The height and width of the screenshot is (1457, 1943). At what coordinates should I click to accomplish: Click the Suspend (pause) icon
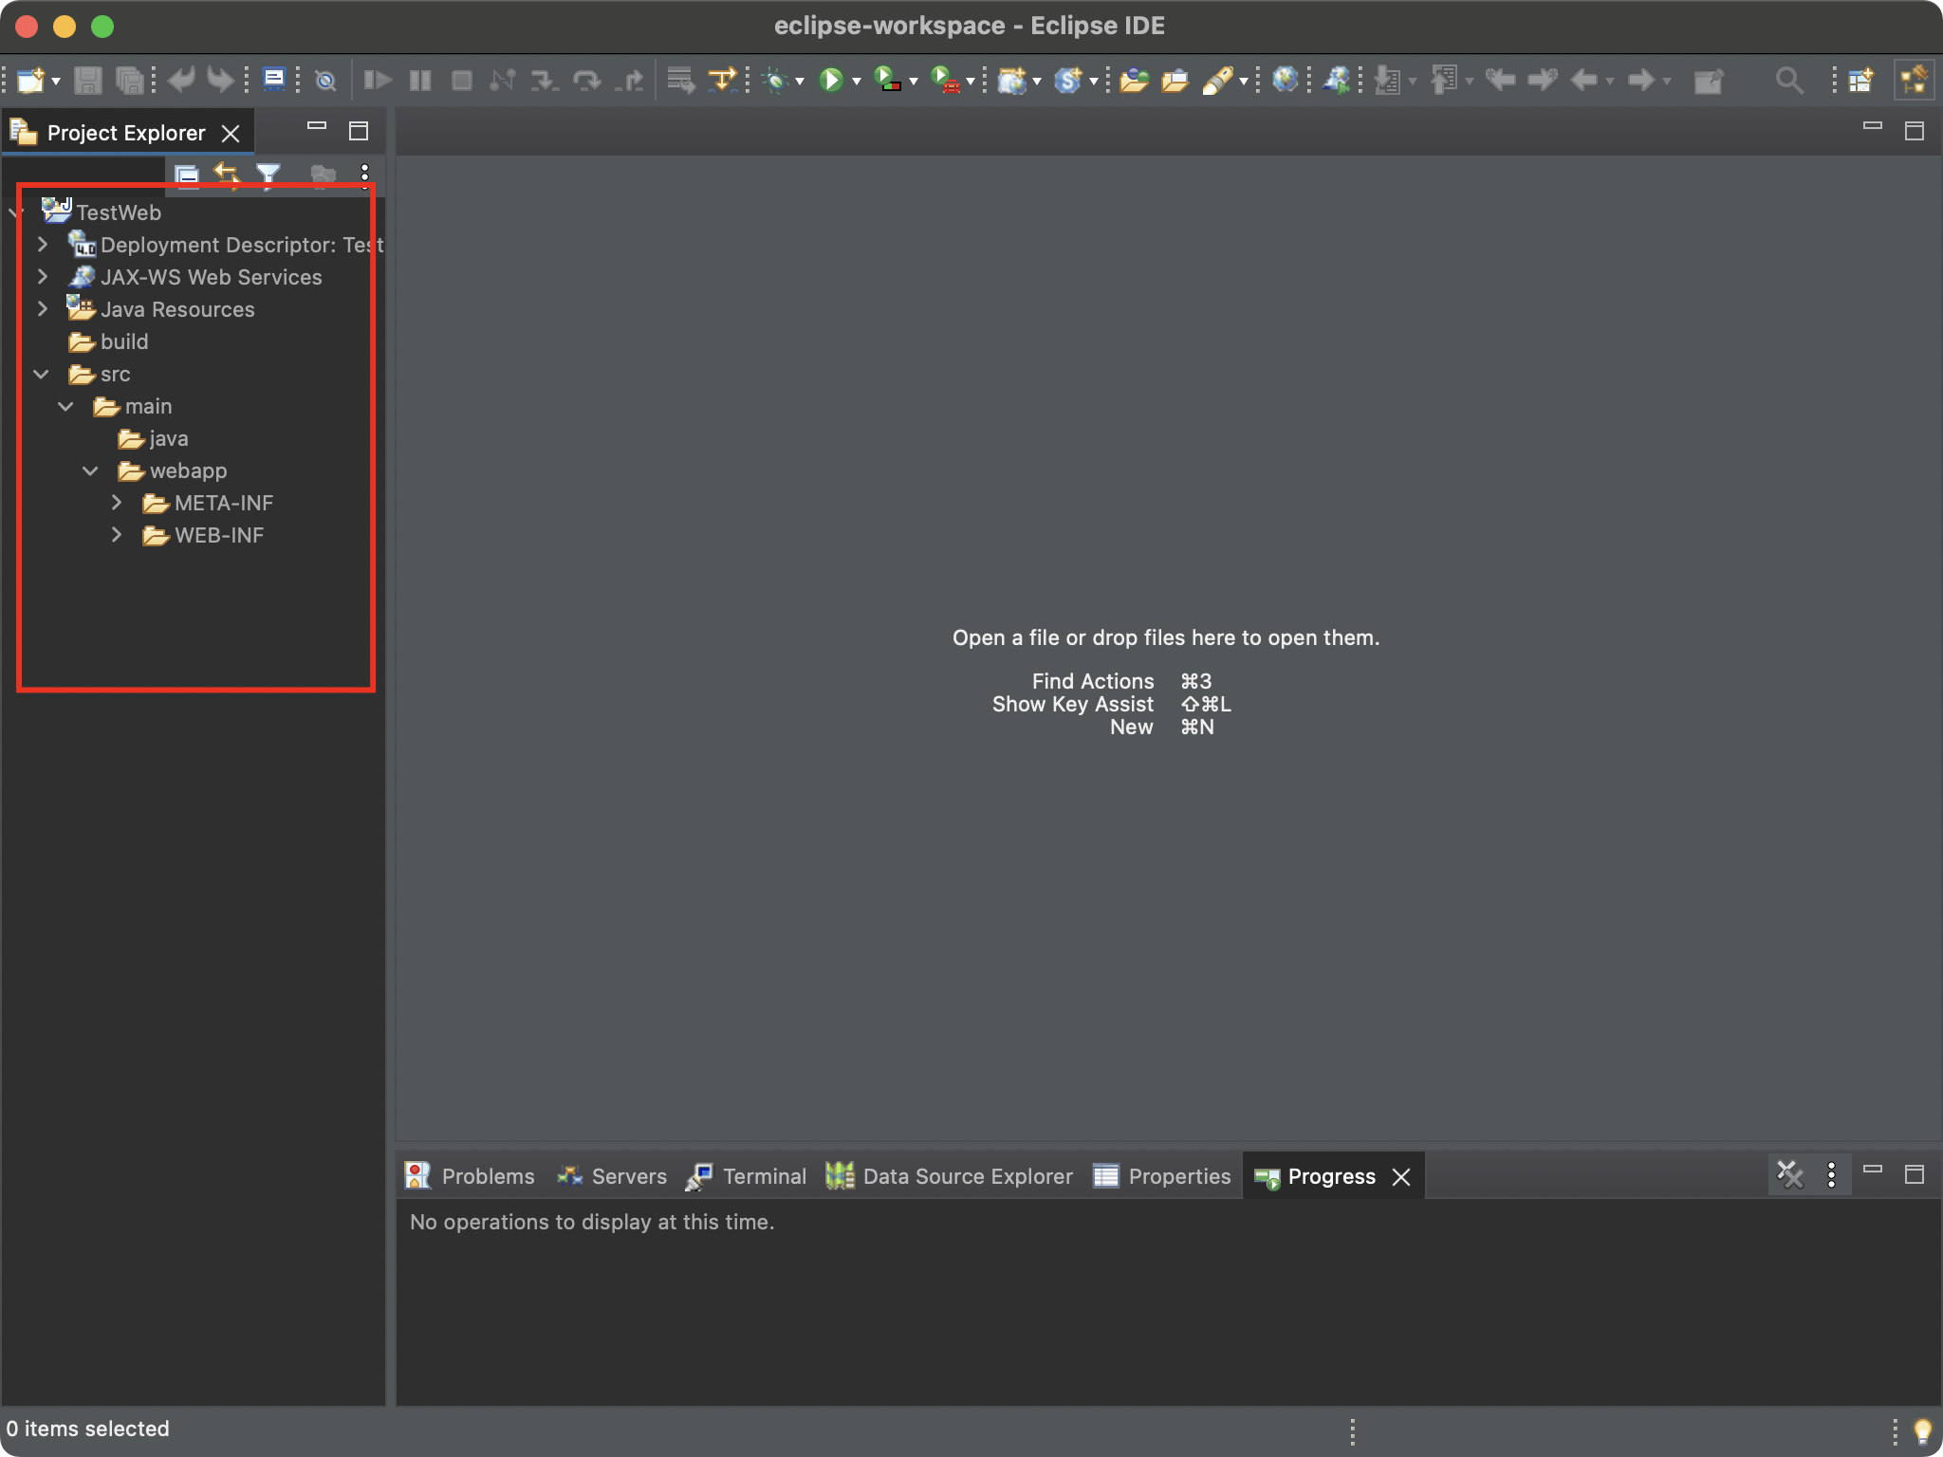click(x=419, y=81)
